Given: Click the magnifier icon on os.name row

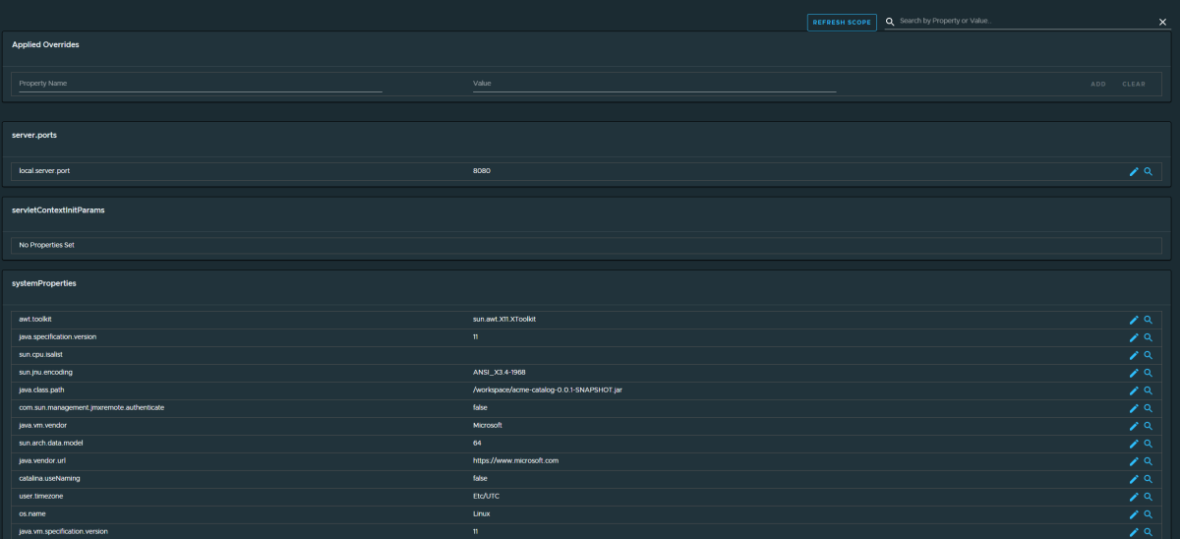Looking at the screenshot, I should click(x=1148, y=514).
